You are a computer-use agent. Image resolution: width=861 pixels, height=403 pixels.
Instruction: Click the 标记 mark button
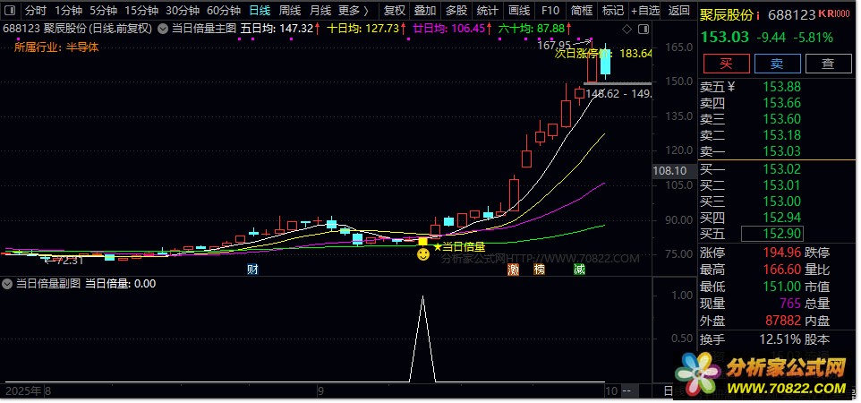[613, 10]
